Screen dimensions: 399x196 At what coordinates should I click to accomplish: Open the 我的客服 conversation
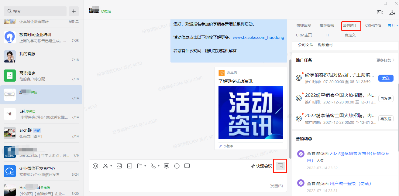click(x=42, y=56)
